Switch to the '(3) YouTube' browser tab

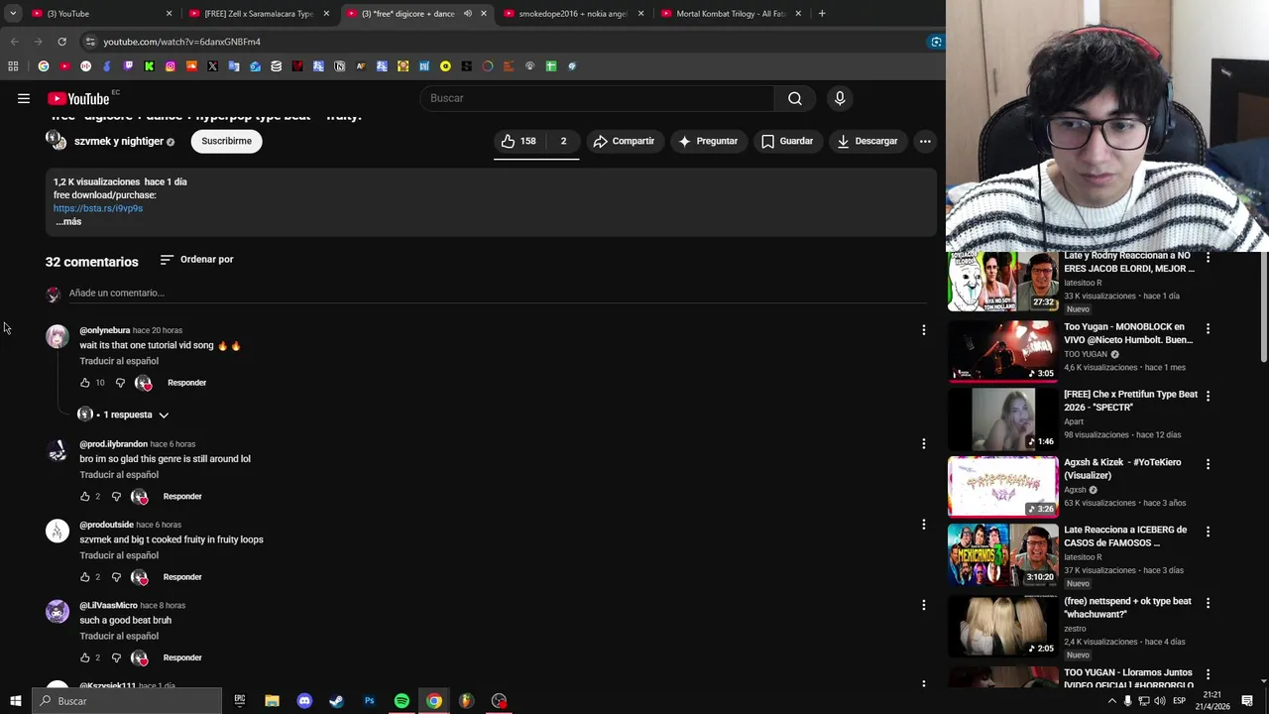point(99,14)
